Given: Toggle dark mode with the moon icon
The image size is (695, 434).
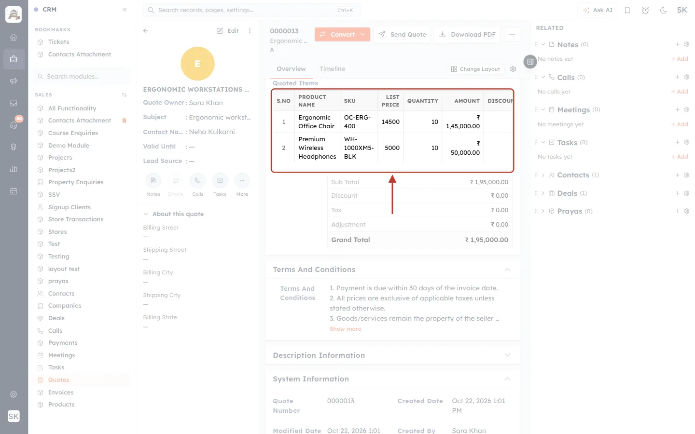Looking at the screenshot, I should 663,10.
